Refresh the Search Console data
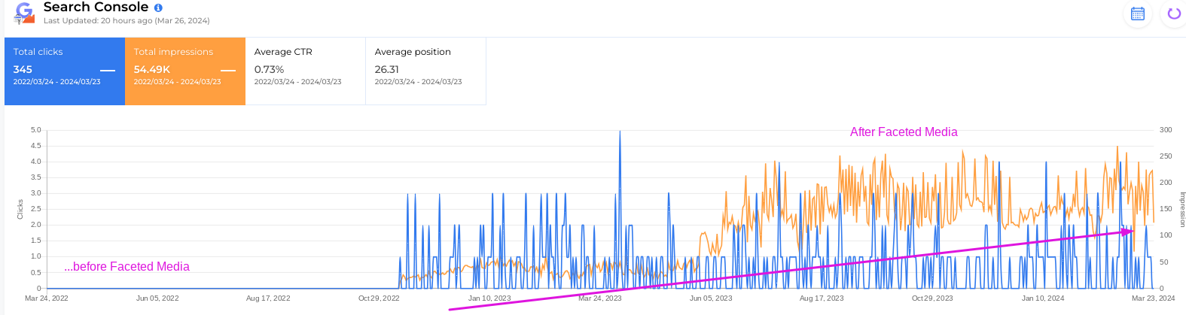Viewport: 1186px width, 315px height. pyautogui.click(x=1173, y=14)
